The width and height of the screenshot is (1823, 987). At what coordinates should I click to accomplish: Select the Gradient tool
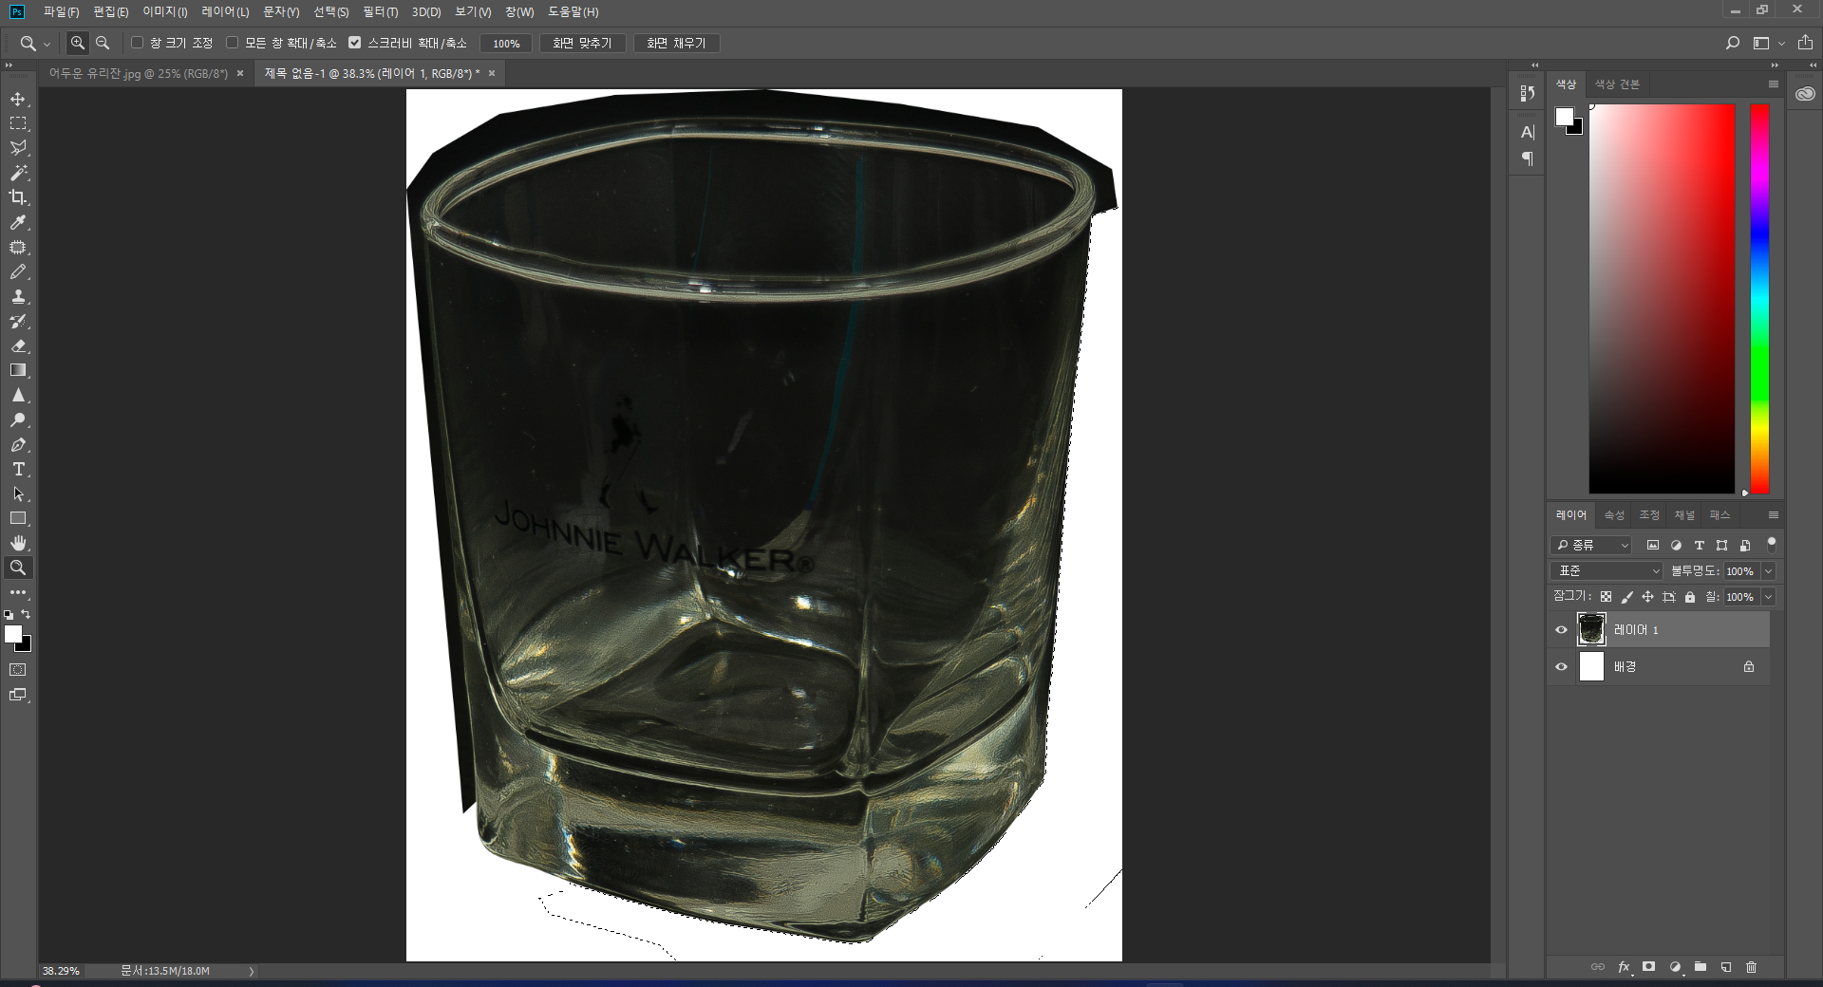click(18, 371)
